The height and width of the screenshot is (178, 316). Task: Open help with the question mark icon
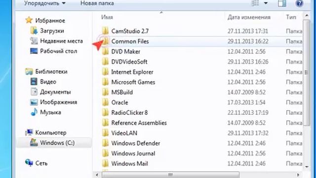click(x=300, y=3)
